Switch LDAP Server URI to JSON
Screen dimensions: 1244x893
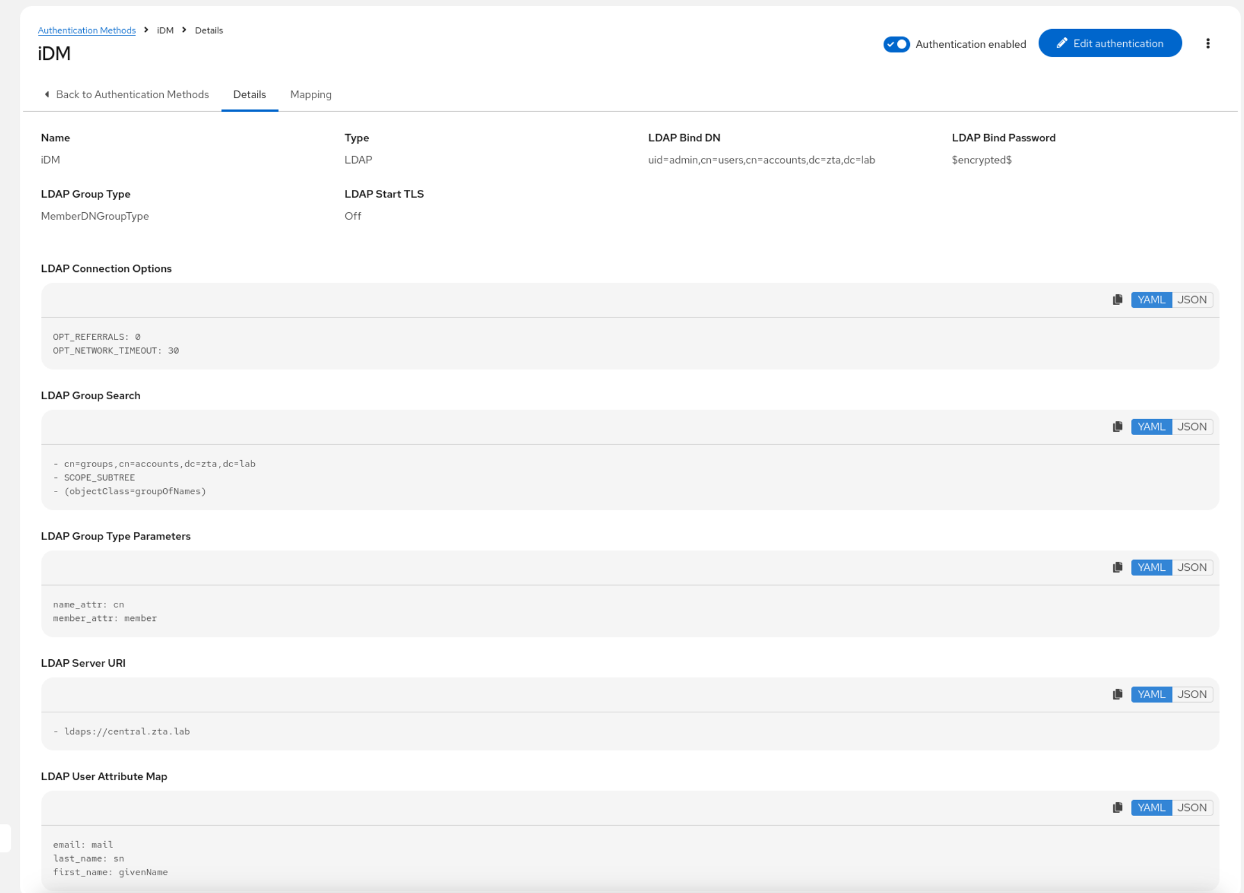[1192, 695]
